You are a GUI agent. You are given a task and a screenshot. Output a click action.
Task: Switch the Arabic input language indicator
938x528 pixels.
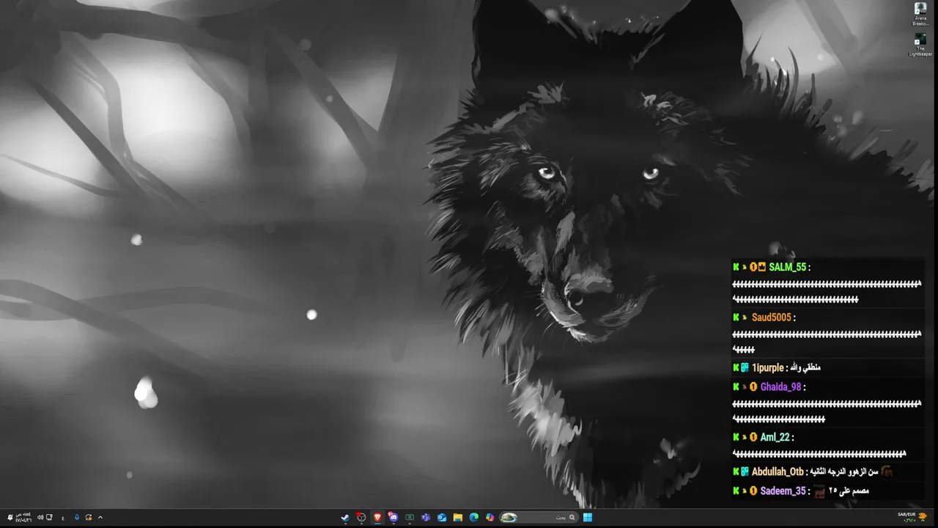(x=63, y=518)
